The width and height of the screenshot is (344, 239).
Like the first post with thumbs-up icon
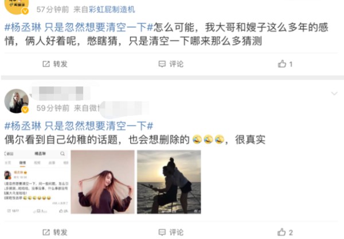click(x=282, y=64)
